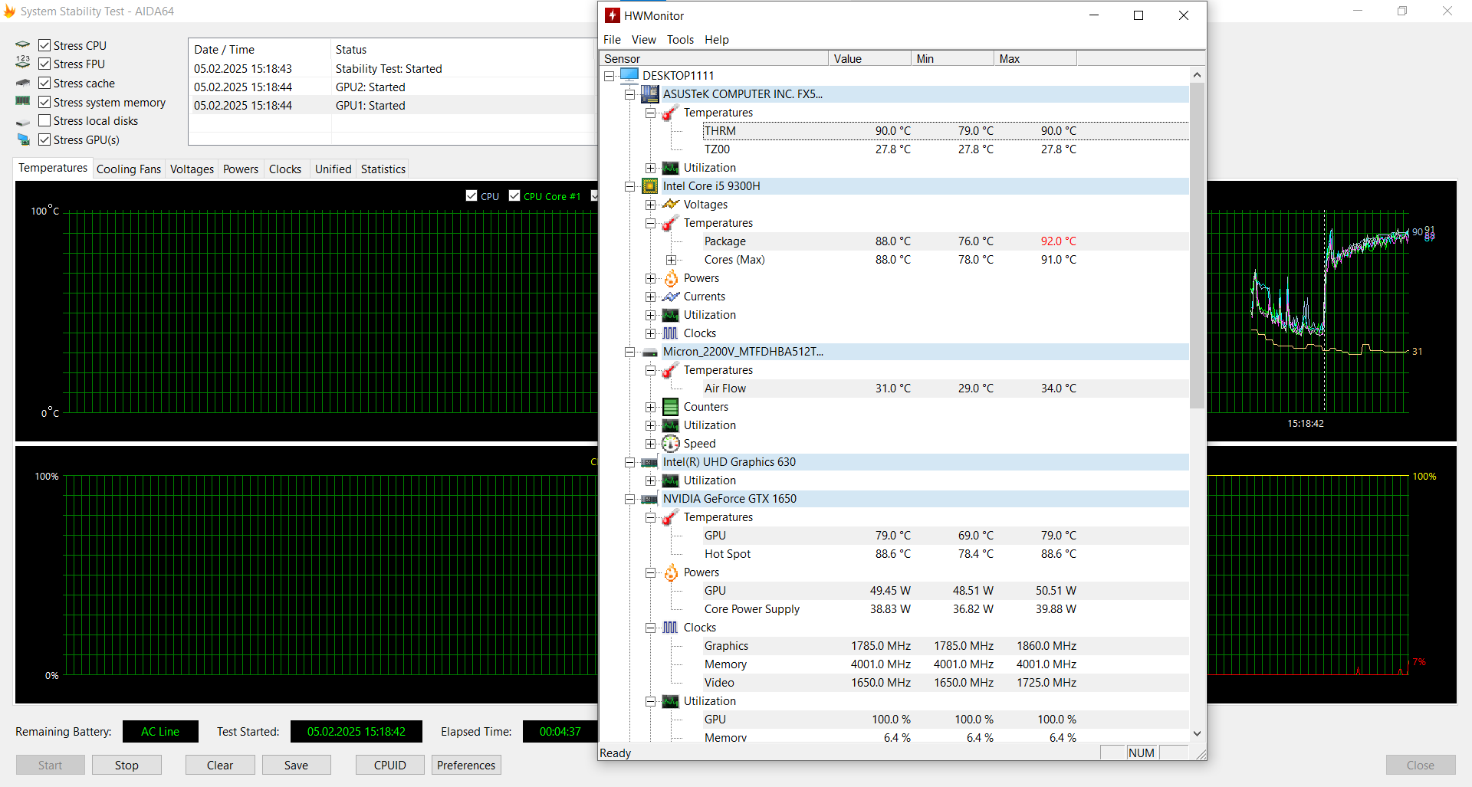1472x787 pixels.
Task: Toggle CPU Core #1 graph checkbox
Action: [x=514, y=195]
